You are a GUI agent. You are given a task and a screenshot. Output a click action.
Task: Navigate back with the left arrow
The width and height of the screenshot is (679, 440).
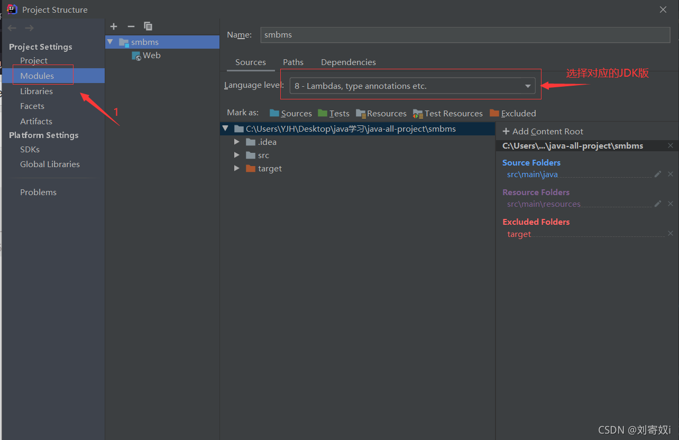pos(12,28)
